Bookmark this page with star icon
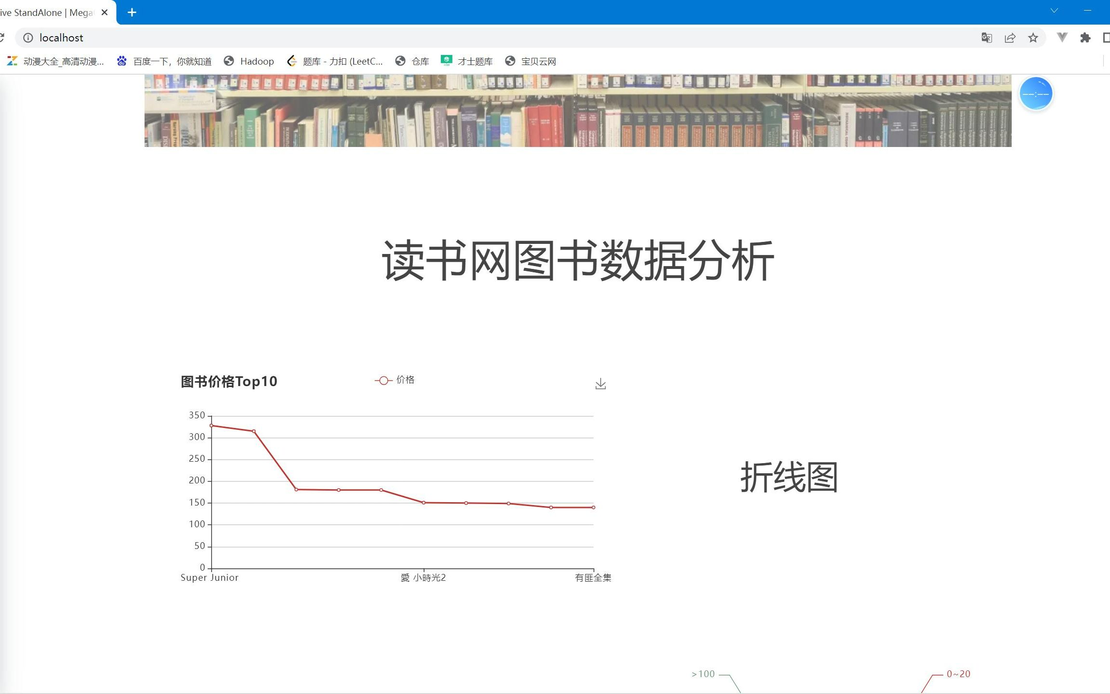 click(1033, 38)
